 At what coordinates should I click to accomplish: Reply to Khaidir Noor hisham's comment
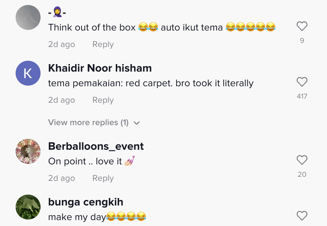point(103,100)
